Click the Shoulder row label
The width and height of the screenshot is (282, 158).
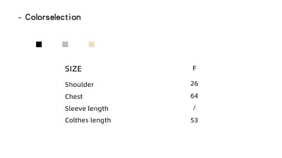pos(79,85)
